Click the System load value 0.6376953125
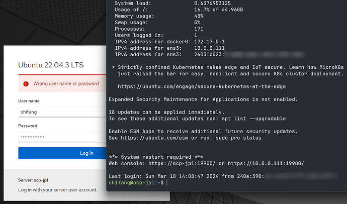 (x=212, y=4)
